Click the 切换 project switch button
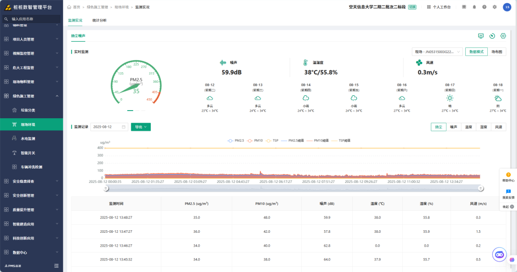Screen dimensions: 517x272 [412, 7]
